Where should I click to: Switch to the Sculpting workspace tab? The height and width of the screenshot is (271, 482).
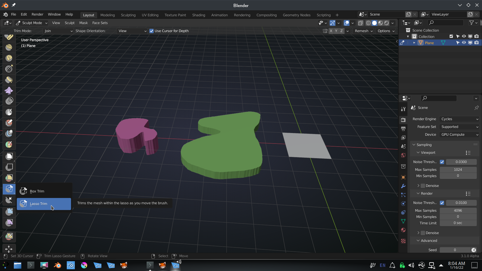128,15
